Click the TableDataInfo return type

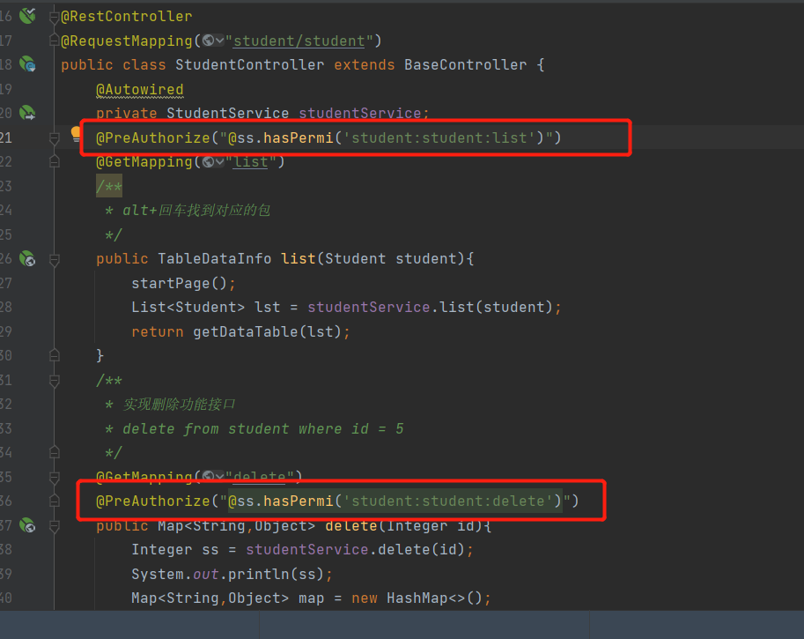click(x=214, y=258)
